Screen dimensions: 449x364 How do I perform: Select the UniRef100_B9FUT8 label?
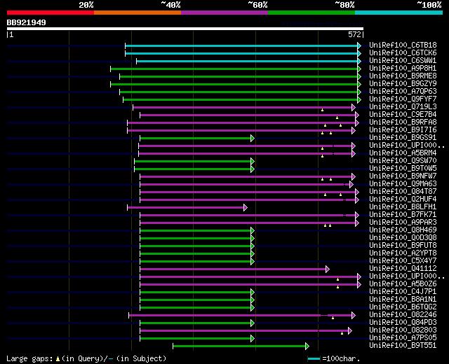click(x=403, y=246)
